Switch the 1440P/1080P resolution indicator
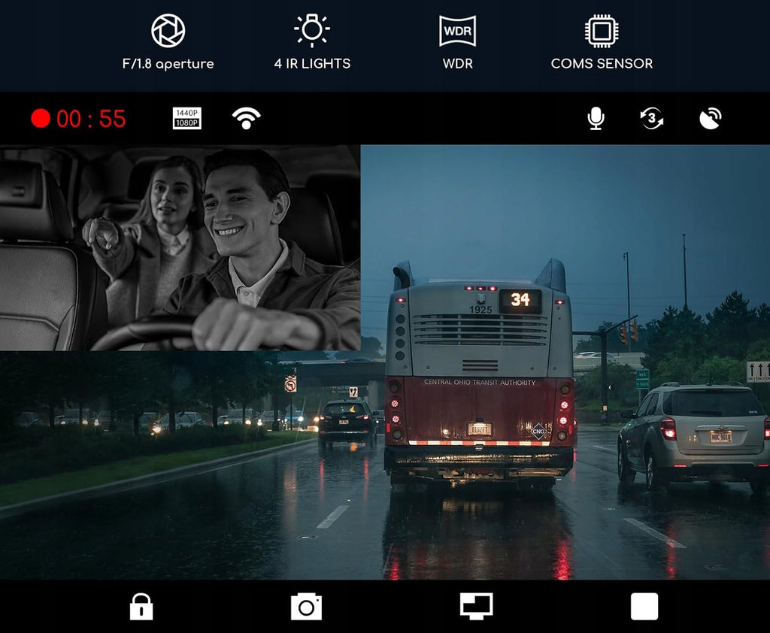 point(187,118)
